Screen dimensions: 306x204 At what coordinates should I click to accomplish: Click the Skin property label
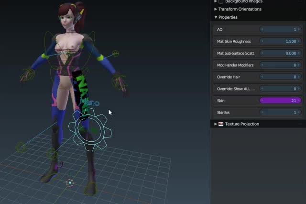pos(221,101)
